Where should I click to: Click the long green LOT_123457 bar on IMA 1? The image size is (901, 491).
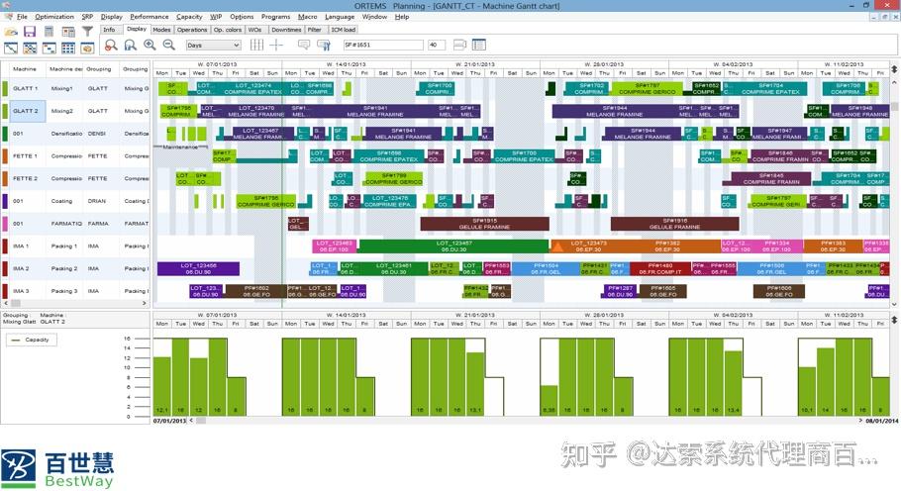click(453, 246)
